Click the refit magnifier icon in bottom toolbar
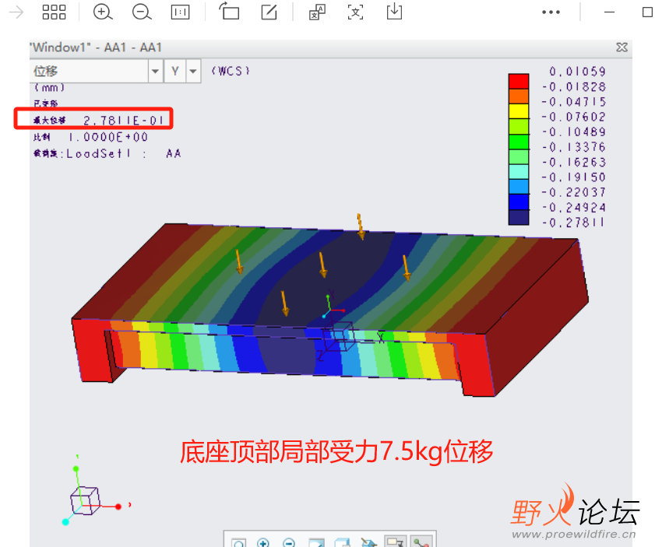The height and width of the screenshot is (547, 655). tap(238, 542)
